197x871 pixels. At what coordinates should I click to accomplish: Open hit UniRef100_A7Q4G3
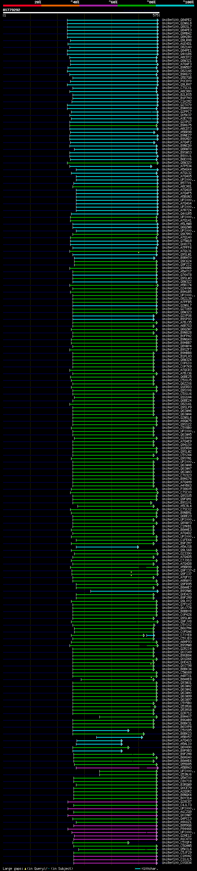coord(176,741)
